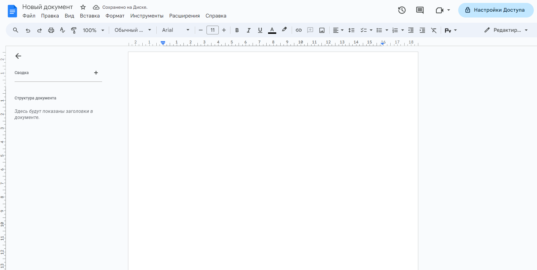Star the document as favorite
The width and height of the screenshot is (537, 270).
point(83,7)
